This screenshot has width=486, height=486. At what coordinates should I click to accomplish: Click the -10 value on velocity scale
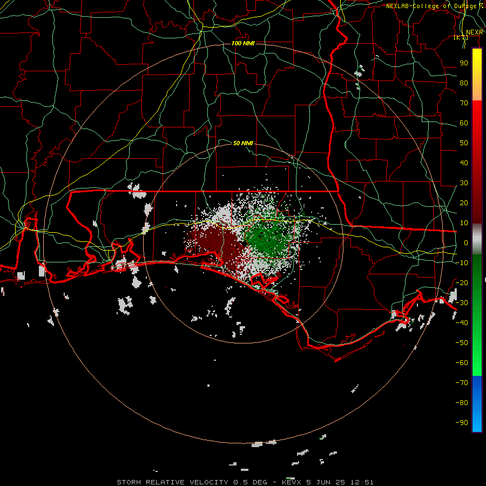coord(462,263)
